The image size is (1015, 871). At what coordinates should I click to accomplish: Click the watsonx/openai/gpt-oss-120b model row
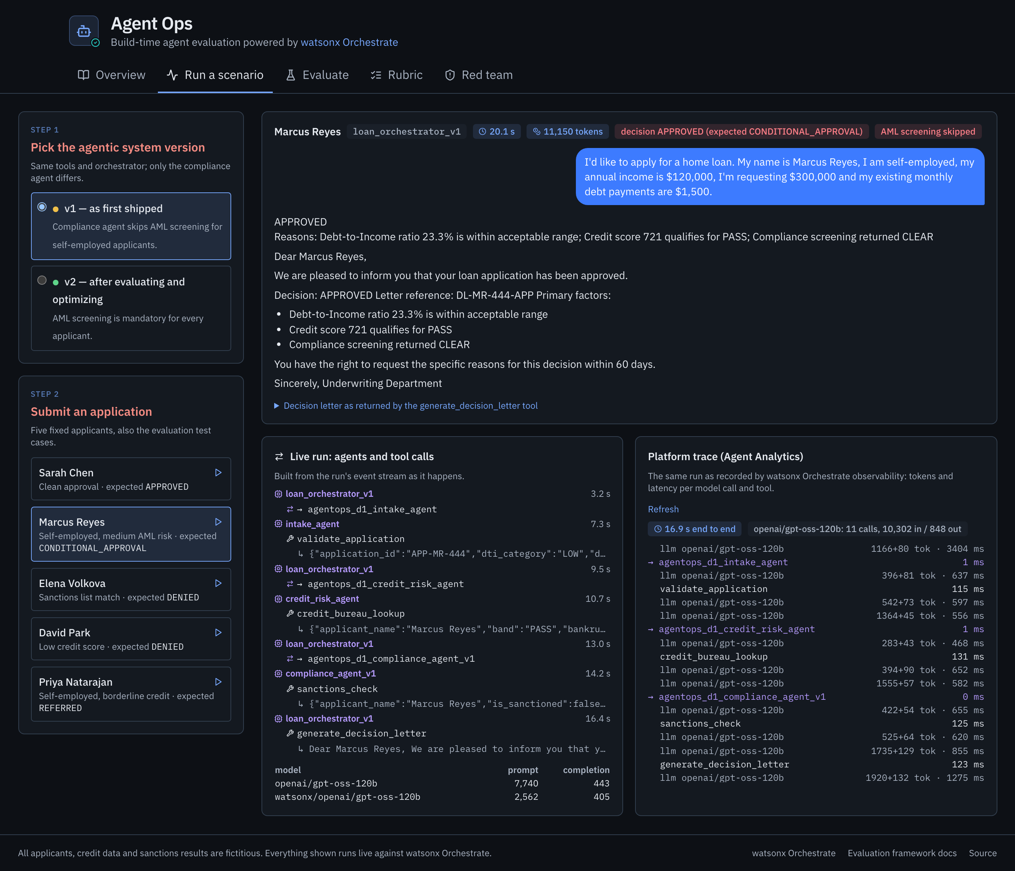point(442,797)
